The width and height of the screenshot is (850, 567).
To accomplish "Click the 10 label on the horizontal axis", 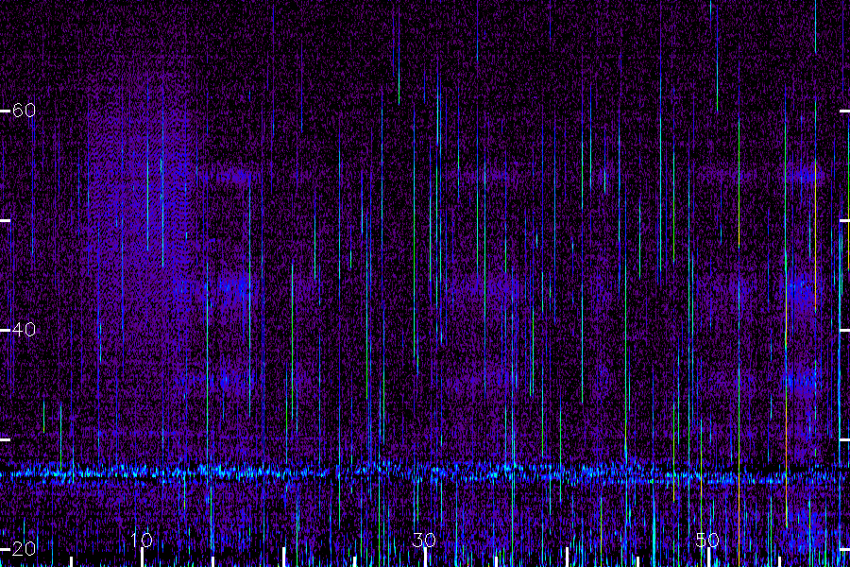I will coord(142,540).
